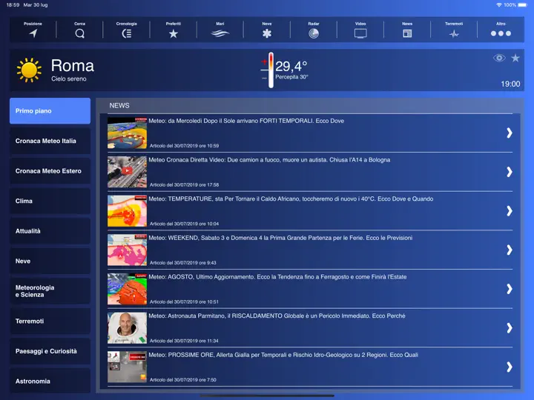Click the NEWS section header

(119, 105)
